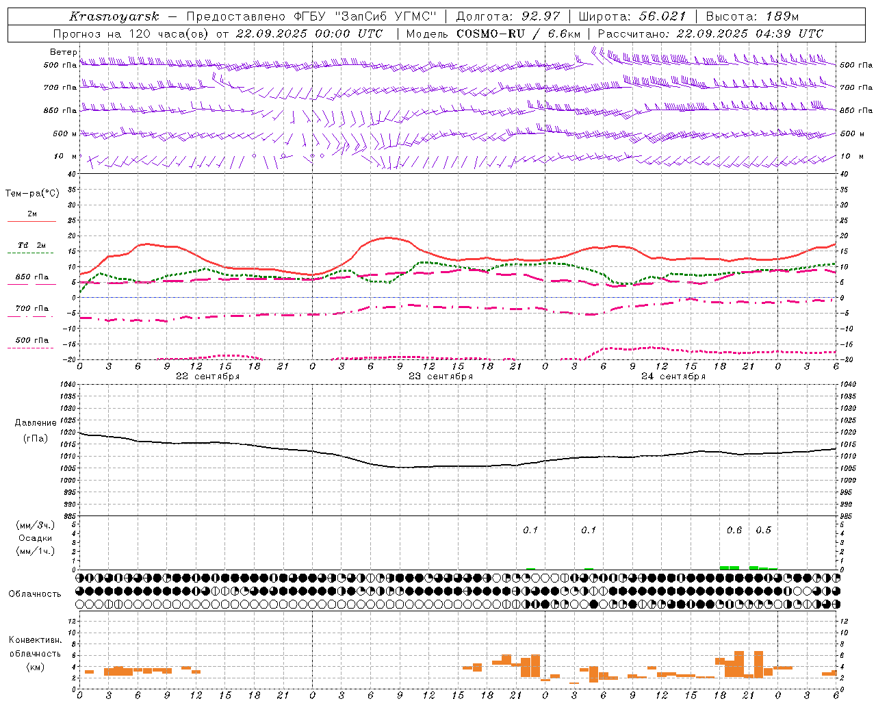Click the '0.5' precipitation amount value
Image resolution: width=876 pixels, height=701 pixels.
click(x=763, y=530)
